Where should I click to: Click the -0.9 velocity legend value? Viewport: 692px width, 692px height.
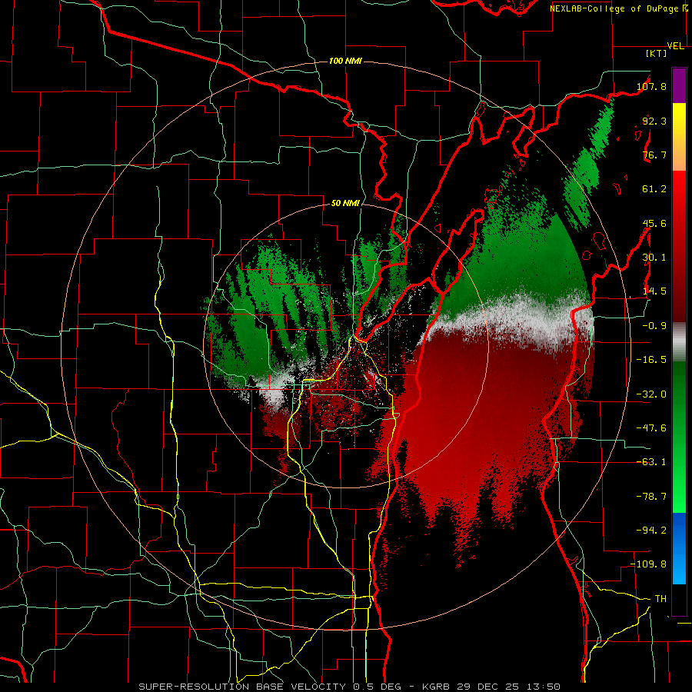[x=654, y=326]
